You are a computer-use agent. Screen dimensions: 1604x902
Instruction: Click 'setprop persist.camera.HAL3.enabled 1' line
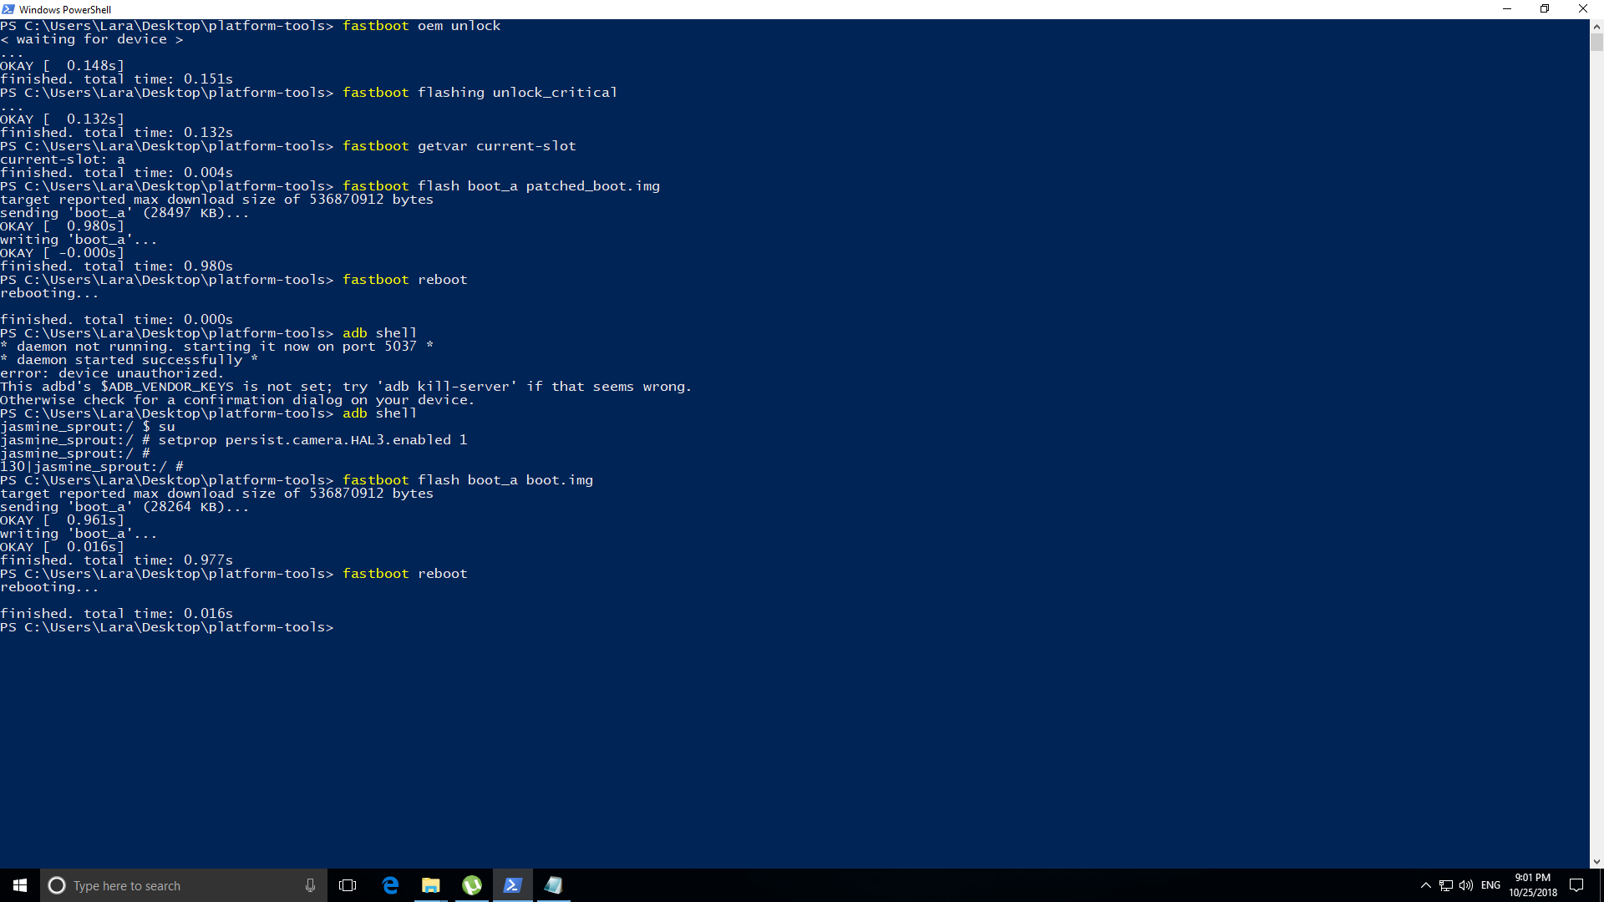(x=234, y=440)
